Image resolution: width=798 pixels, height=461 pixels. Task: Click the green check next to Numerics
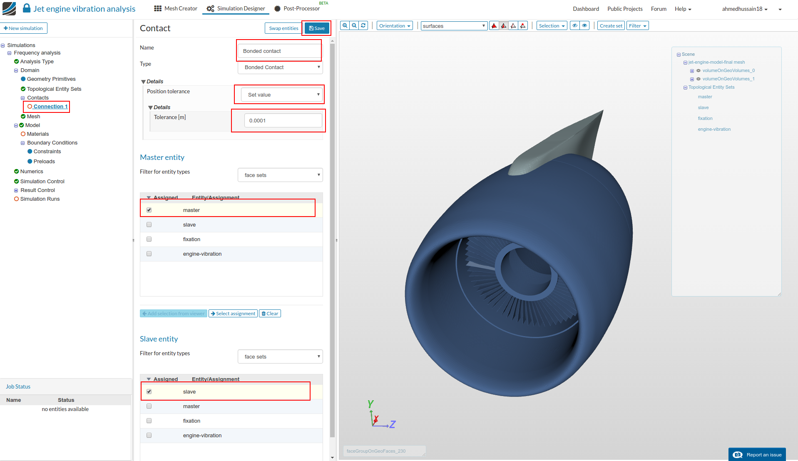[16, 172]
